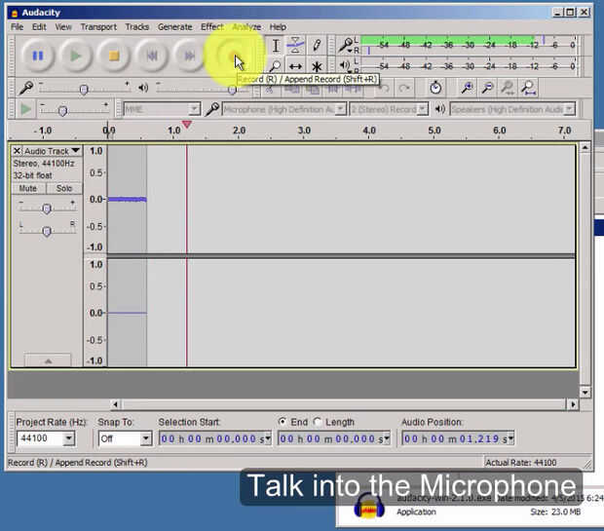Open the Effect menu
Viewport: 604px width, 531px height.
click(x=211, y=27)
